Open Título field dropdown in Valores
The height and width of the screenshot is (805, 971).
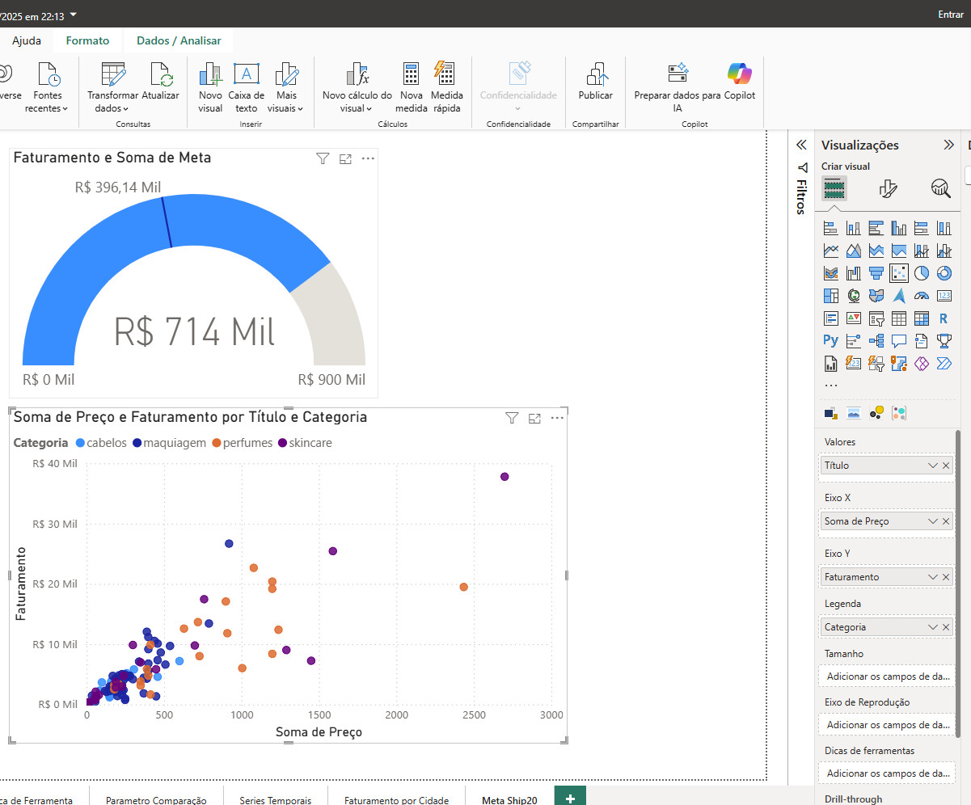933,466
